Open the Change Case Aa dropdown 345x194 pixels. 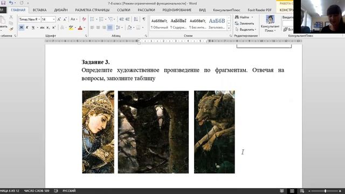74,19
